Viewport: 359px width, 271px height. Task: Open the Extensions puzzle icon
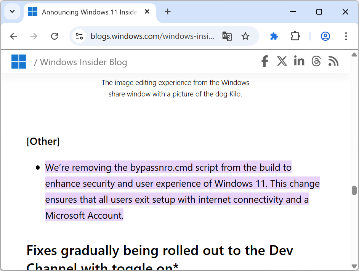295,36
